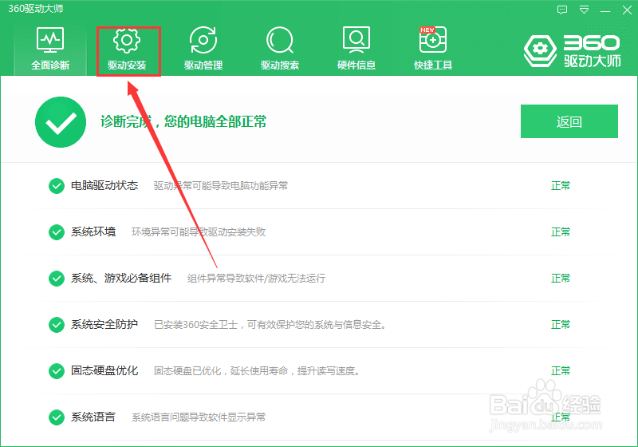Click the checkmark icon beside 电脑驱动状态
Image resolution: width=638 pixels, height=447 pixels.
coord(56,186)
